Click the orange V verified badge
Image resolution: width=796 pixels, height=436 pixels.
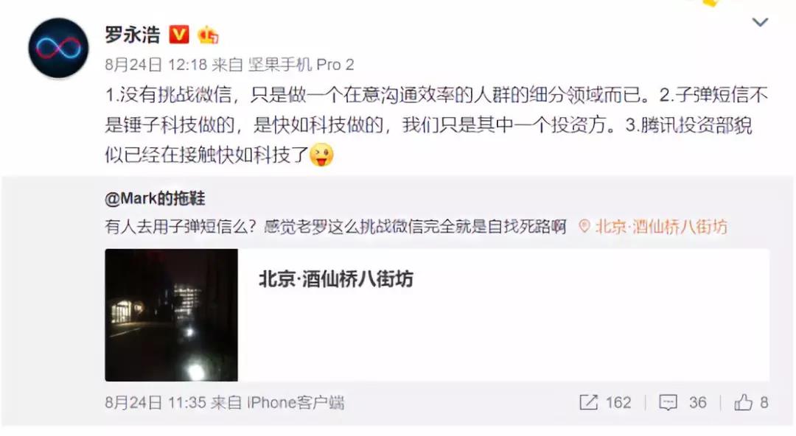(x=178, y=35)
